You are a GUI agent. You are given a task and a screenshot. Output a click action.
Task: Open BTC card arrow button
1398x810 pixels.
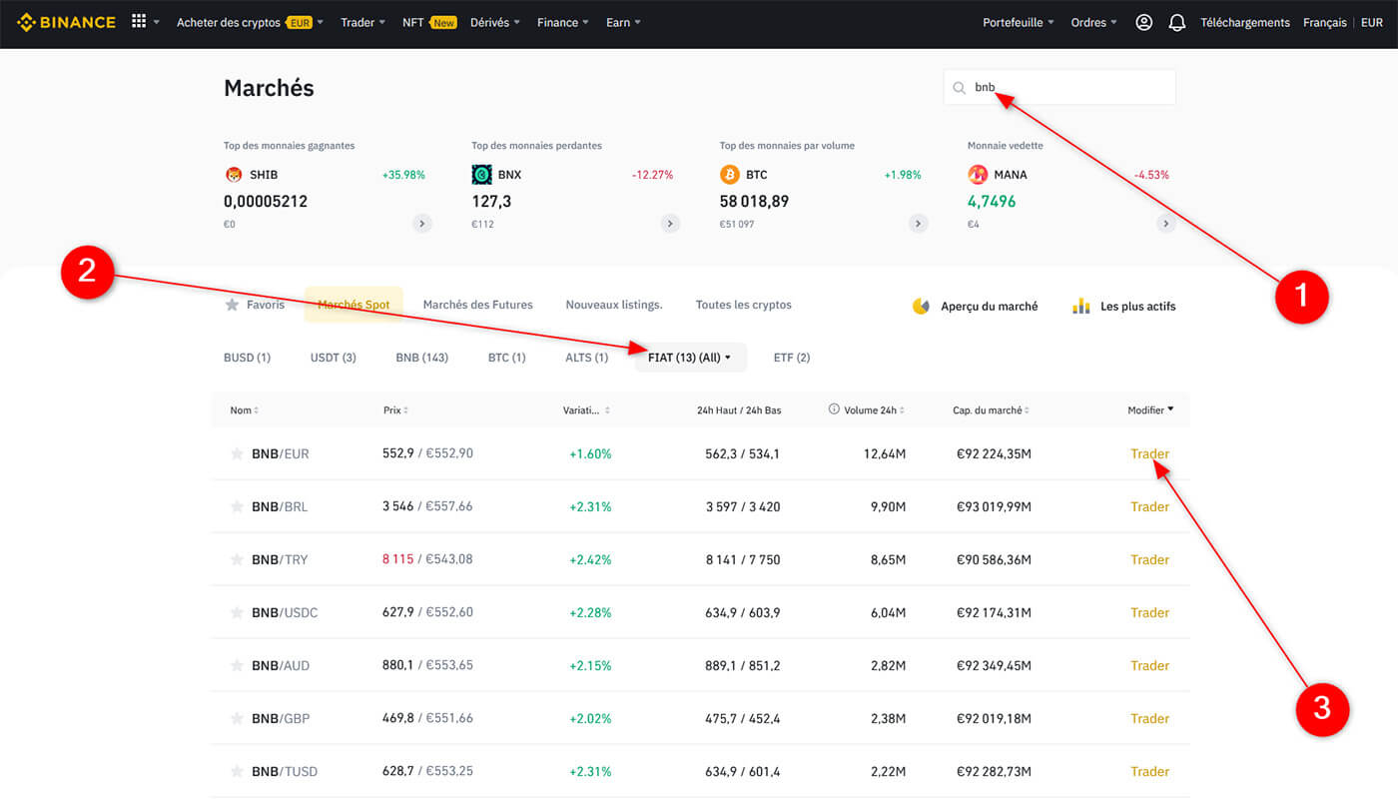(918, 224)
